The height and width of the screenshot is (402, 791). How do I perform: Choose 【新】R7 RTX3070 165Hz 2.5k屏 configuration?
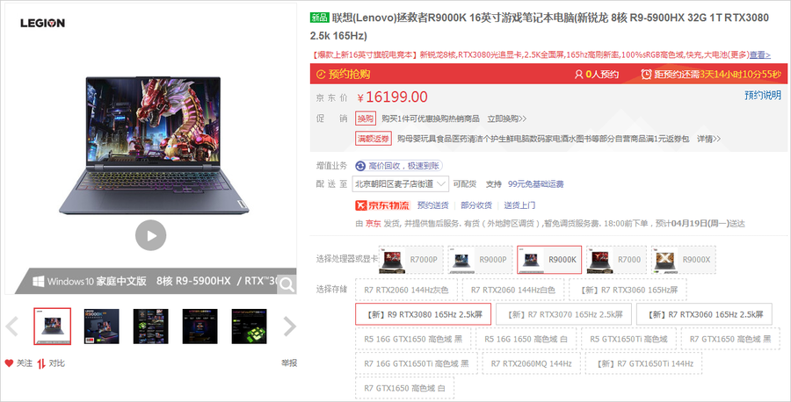tap(563, 314)
